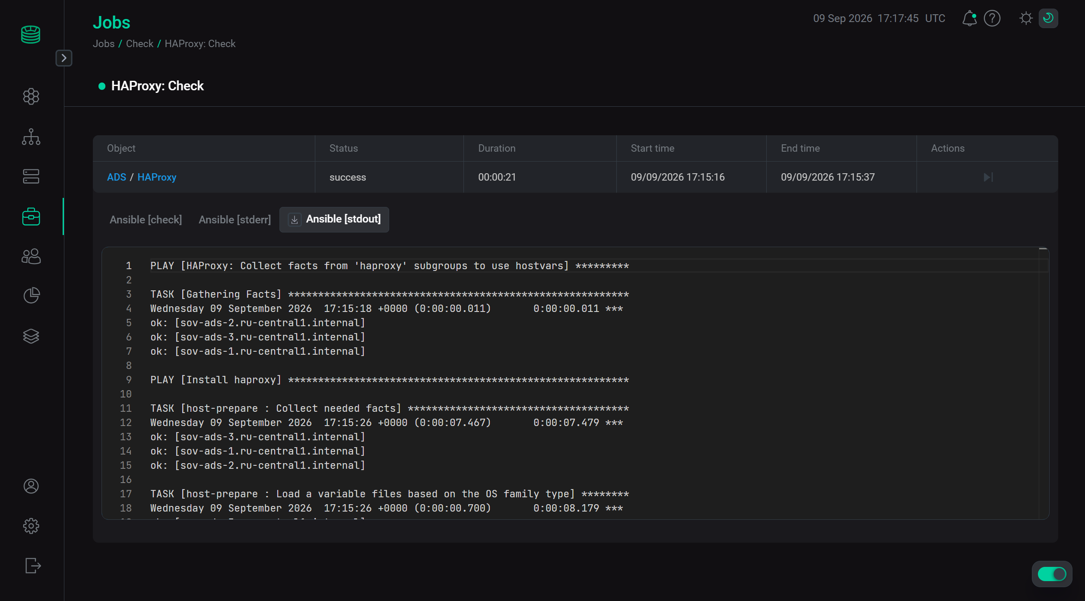Screen dimensions: 1085x601
Task: Click the start time 09/09/2026 17:15:16
Action: tap(678, 177)
